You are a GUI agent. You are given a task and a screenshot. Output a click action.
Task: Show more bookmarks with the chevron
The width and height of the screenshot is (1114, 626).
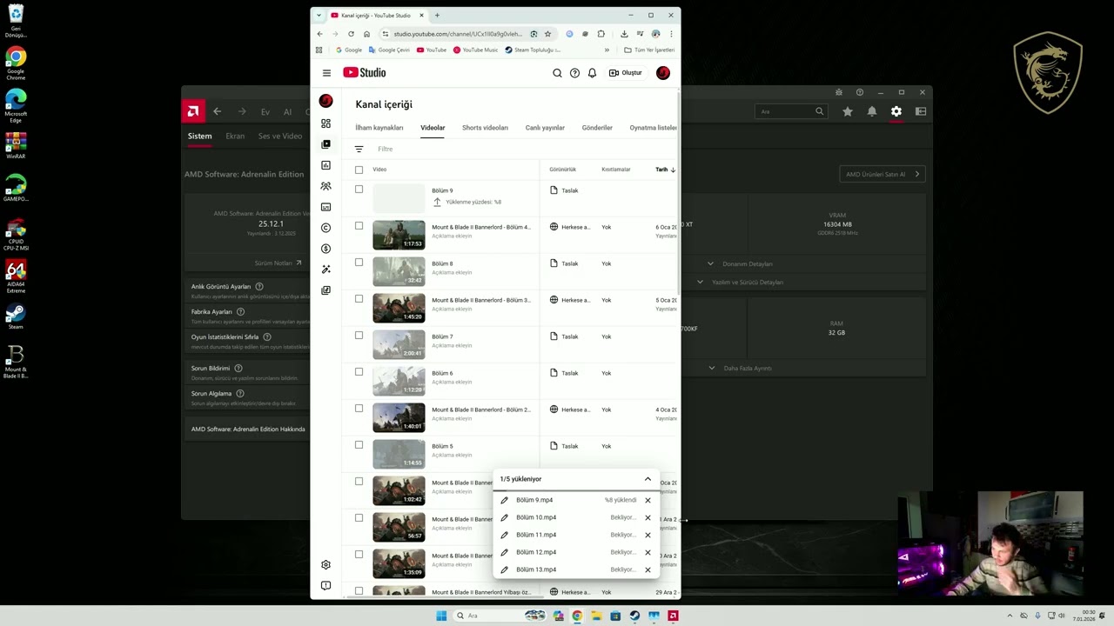coord(607,50)
